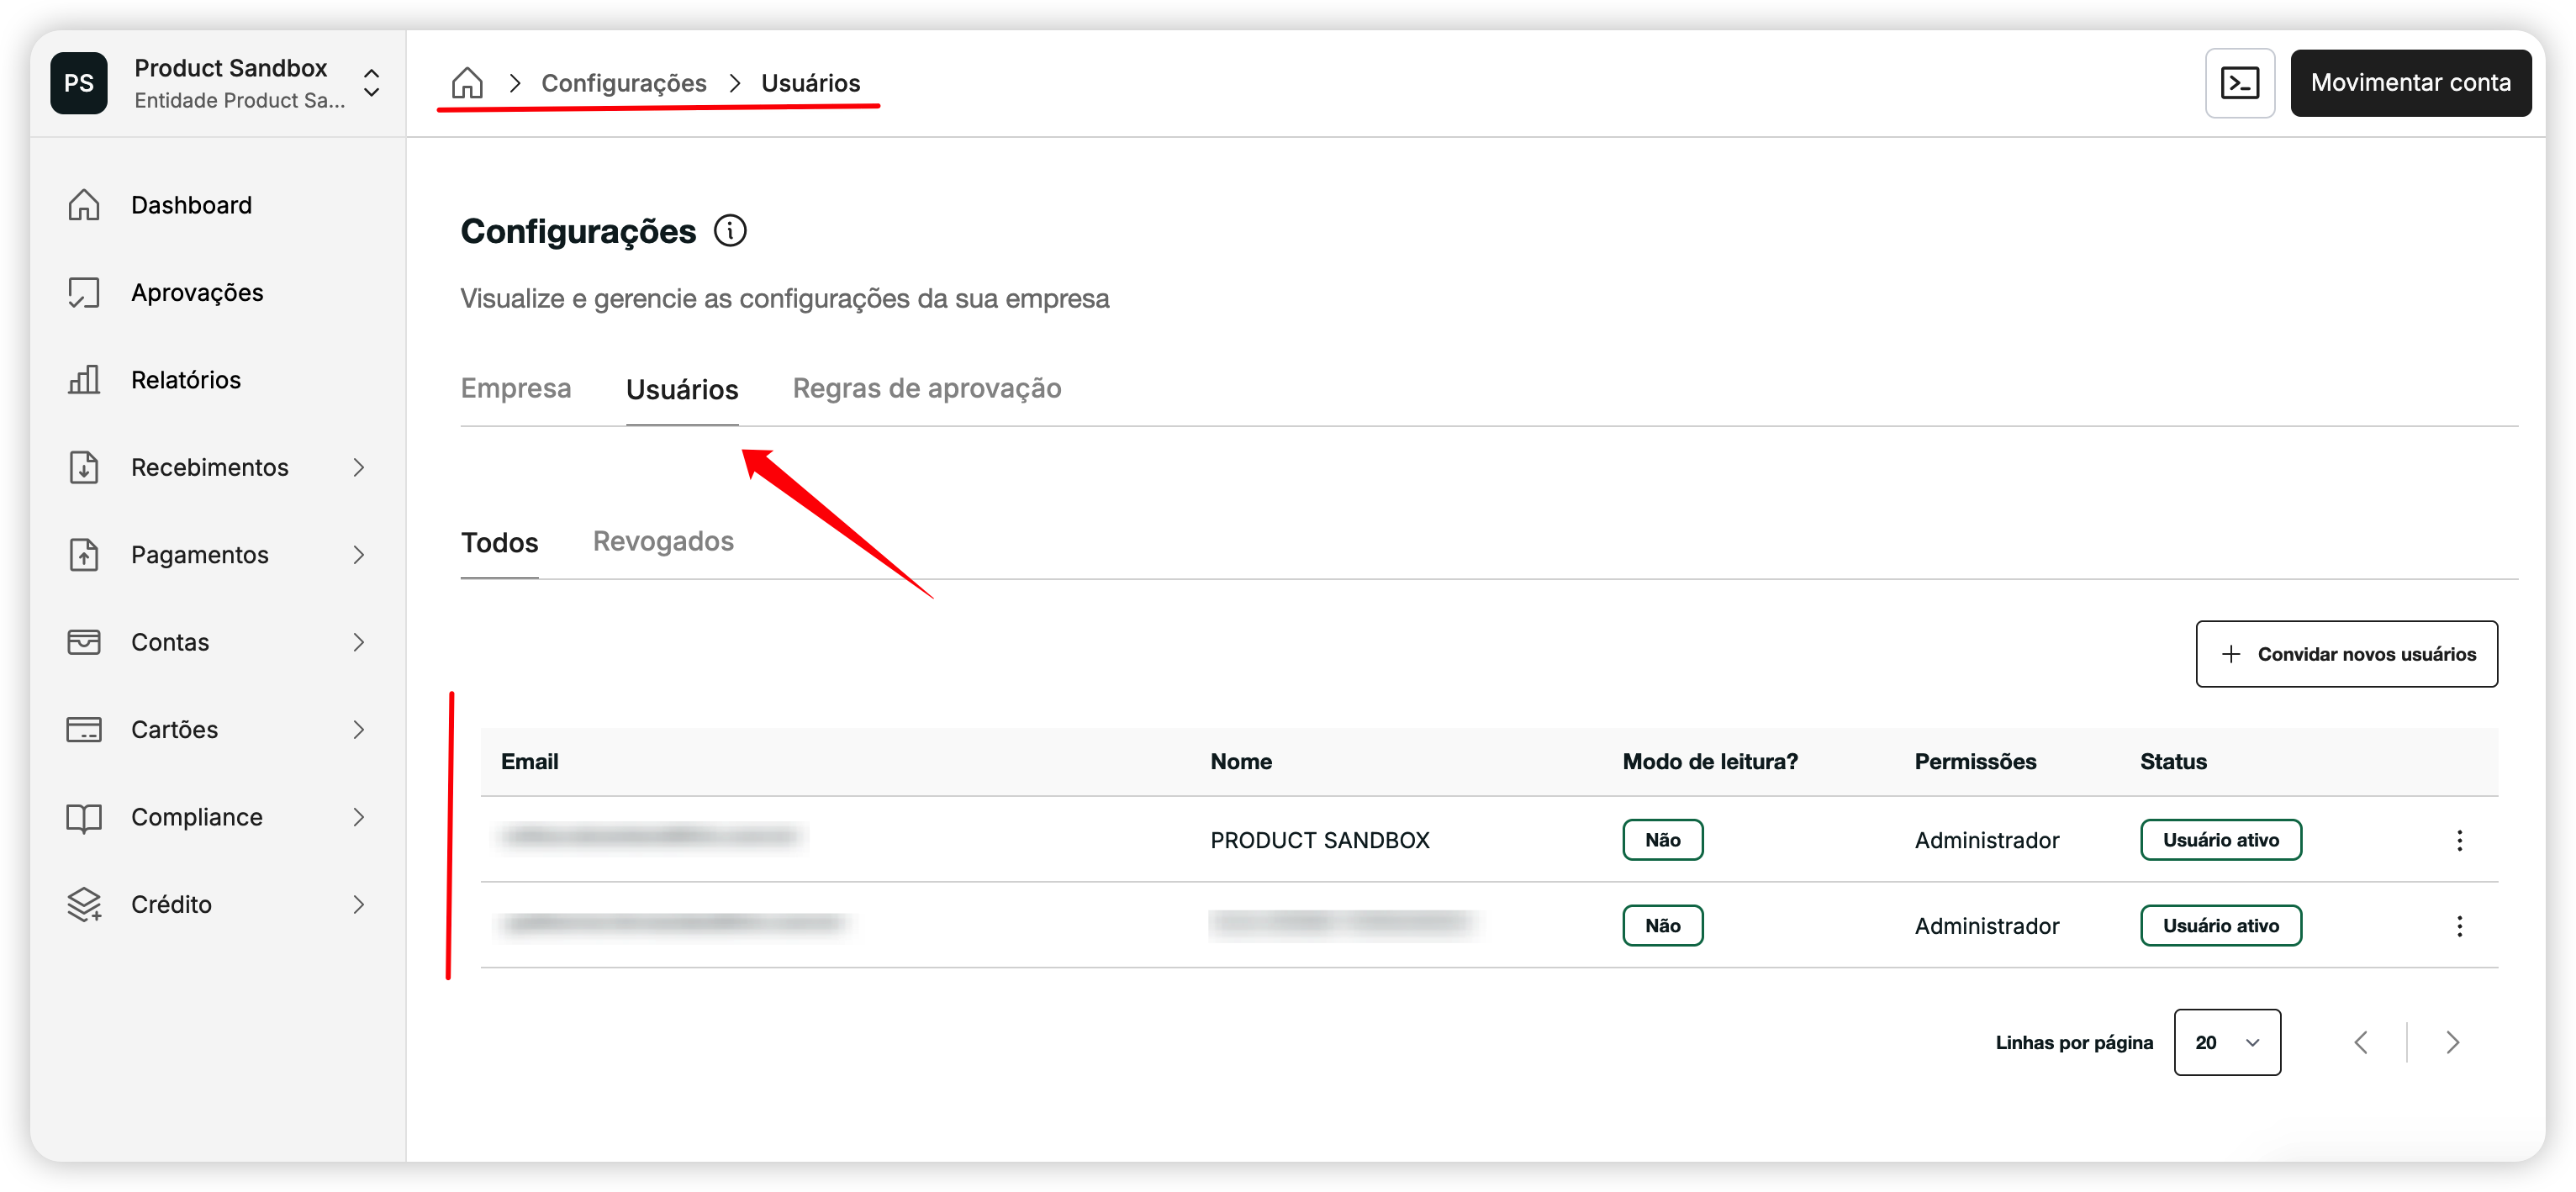Click Convidar novos usuários button
Viewport: 2576px width, 1192px height.
pyautogui.click(x=2346, y=654)
